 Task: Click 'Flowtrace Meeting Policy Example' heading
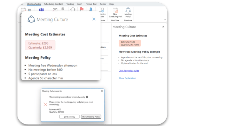(x=139, y=52)
